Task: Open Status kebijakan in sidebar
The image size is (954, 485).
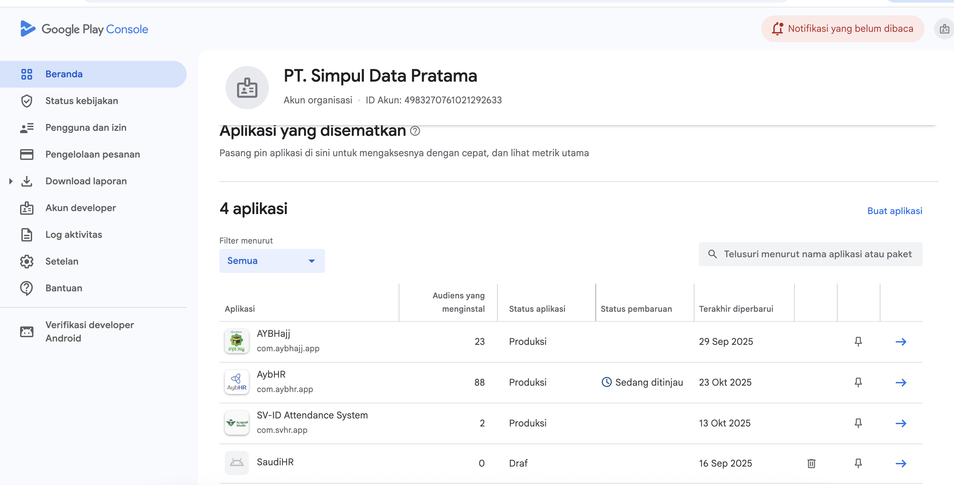Action: point(82,101)
